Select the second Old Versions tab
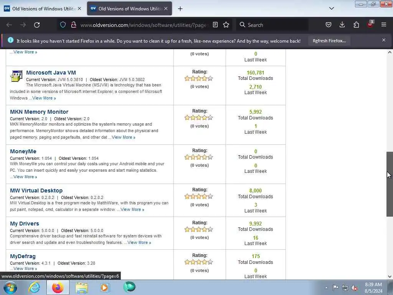 click(129, 8)
